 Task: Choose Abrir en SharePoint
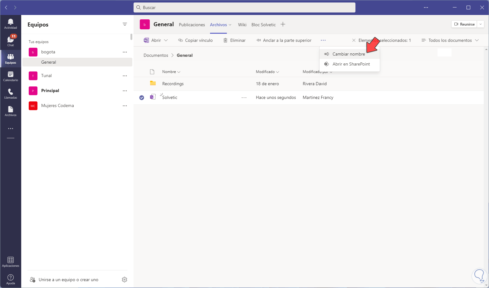[350, 64]
